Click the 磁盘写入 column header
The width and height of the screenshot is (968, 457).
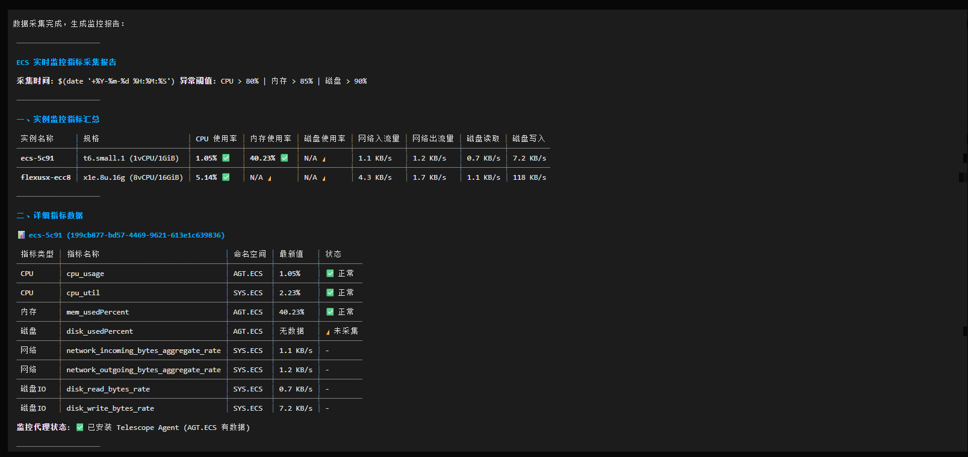(529, 139)
